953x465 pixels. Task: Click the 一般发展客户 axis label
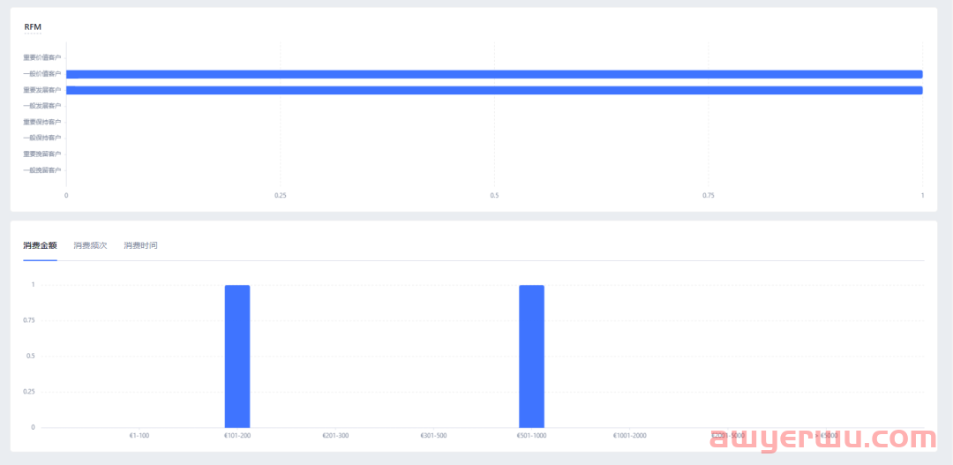(x=42, y=106)
